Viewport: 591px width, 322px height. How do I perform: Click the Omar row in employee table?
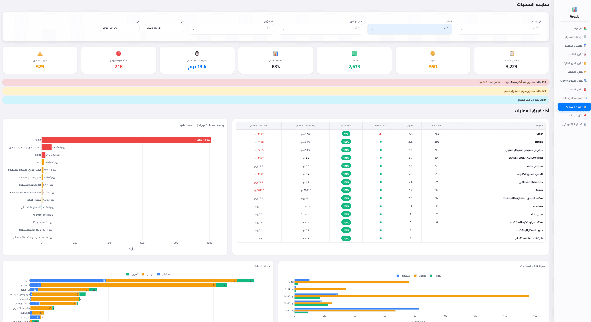click(391, 134)
